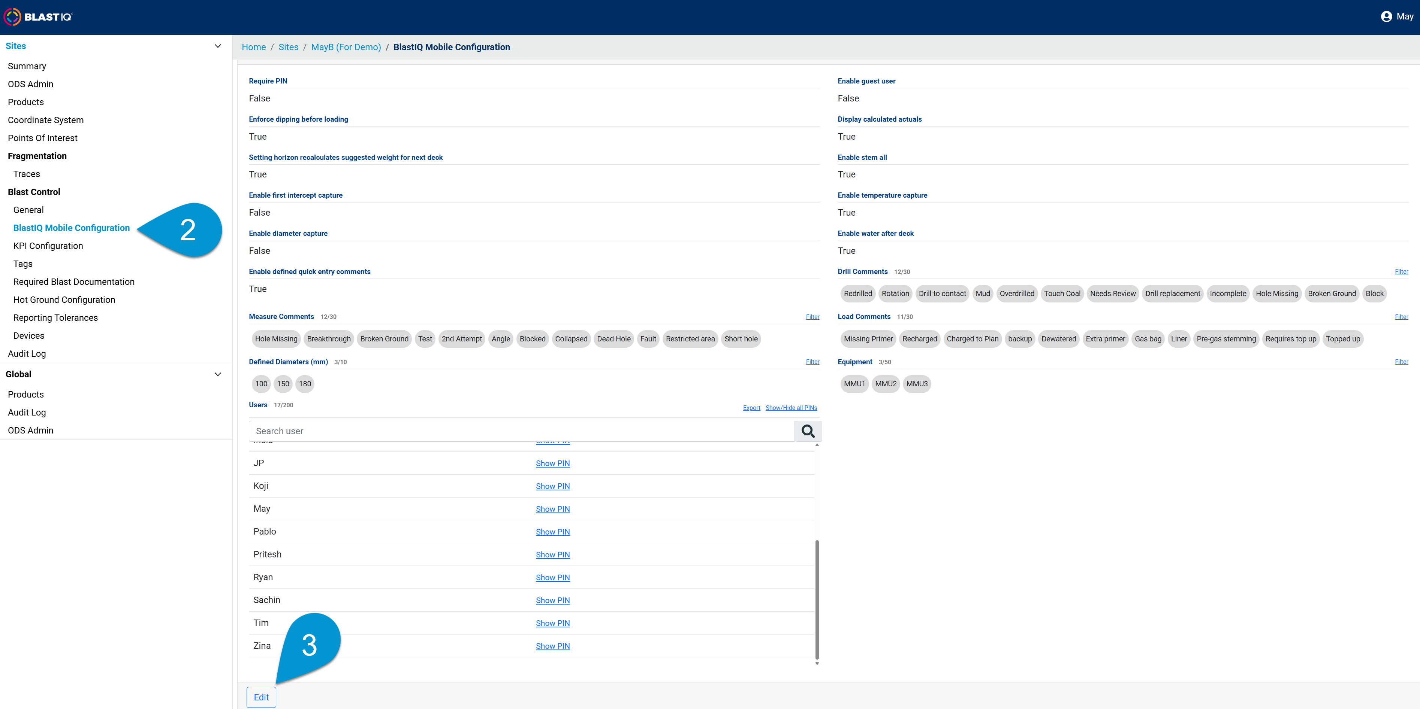Image resolution: width=1420 pixels, height=709 pixels.
Task: Open ODS Admin under Sites
Action: 30,84
